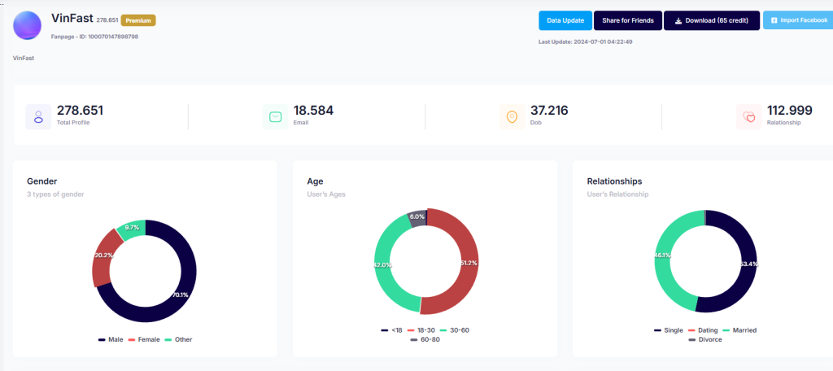The height and width of the screenshot is (371, 833).
Task: Click the Email envelope icon
Action: coord(275,117)
